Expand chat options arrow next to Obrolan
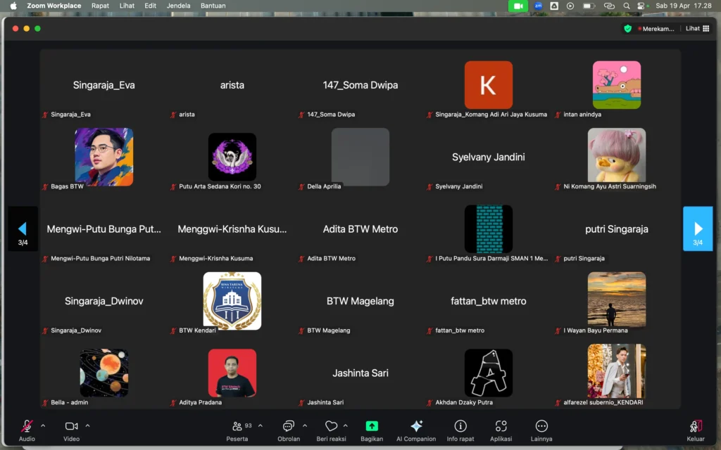Viewport: 721px width, 450px height. 304,425
